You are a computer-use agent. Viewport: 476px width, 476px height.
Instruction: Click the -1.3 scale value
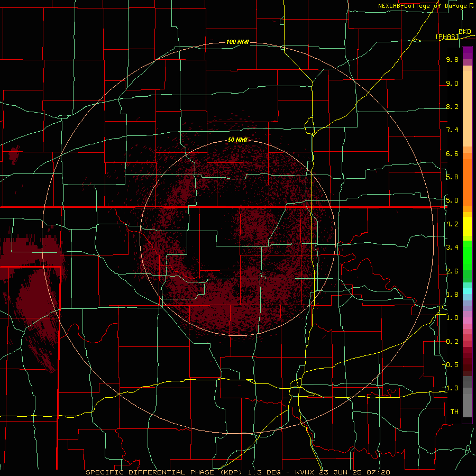point(451,388)
